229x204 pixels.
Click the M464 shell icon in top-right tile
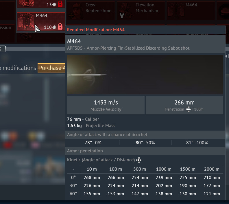tap(176, 9)
